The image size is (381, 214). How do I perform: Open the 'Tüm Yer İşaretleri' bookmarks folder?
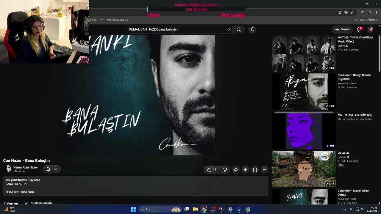coord(366,20)
